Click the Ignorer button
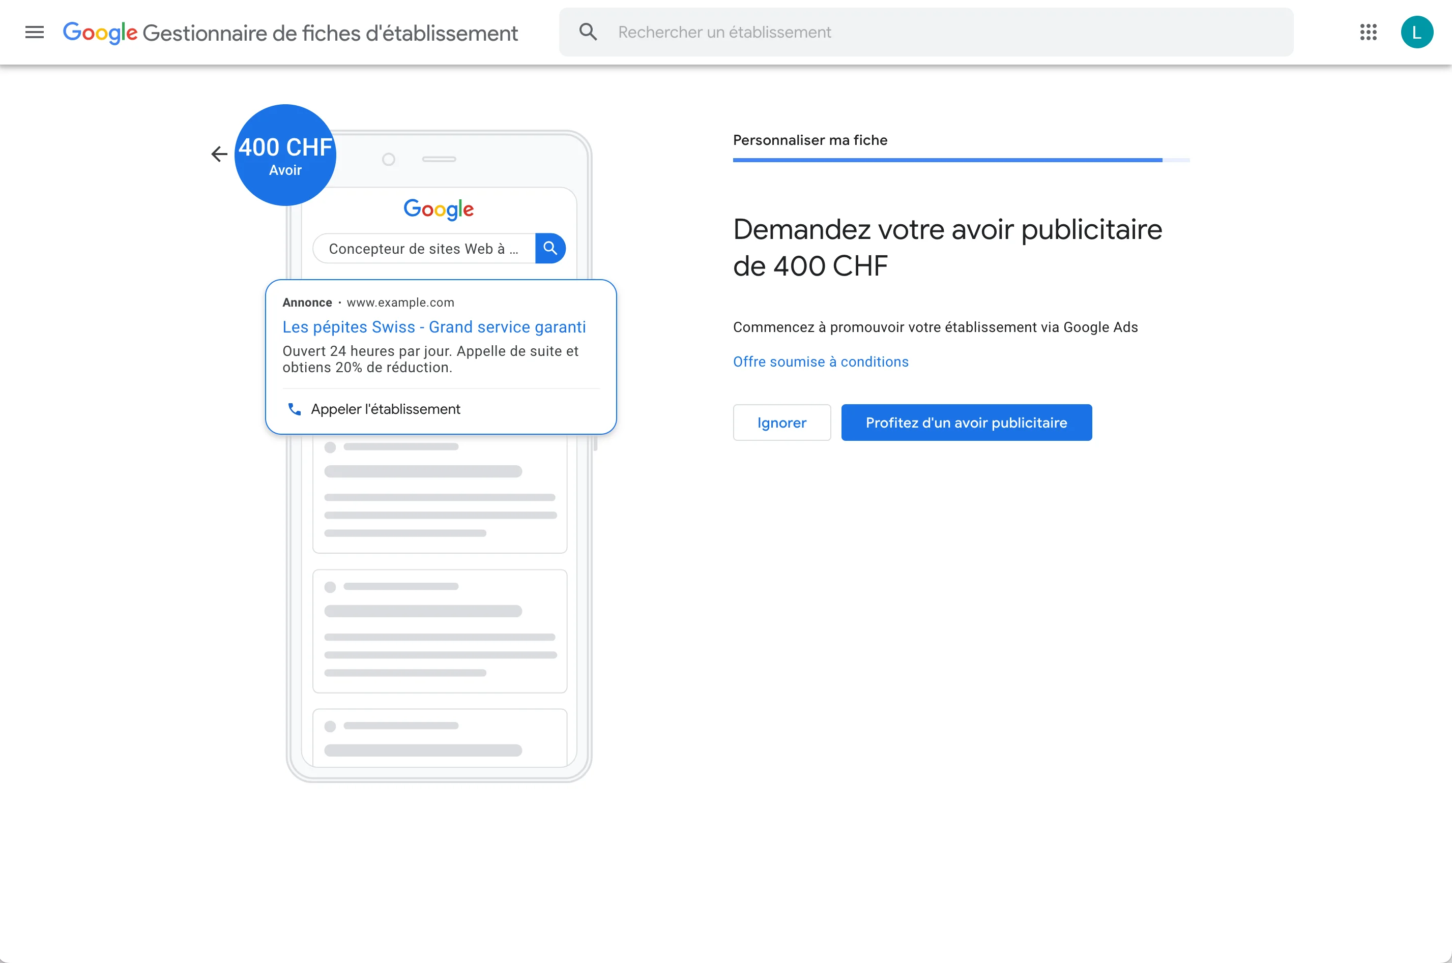Image resolution: width=1452 pixels, height=963 pixels. click(781, 423)
